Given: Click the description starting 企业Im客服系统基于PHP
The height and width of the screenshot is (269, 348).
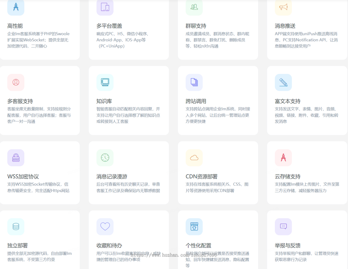Looking at the screenshot, I should tap(39, 40).
